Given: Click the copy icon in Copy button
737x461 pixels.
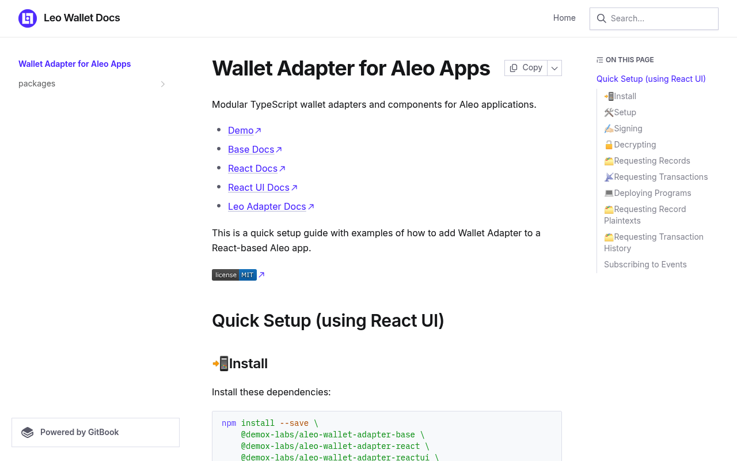Looking at the screenshot, I should 514,68.
